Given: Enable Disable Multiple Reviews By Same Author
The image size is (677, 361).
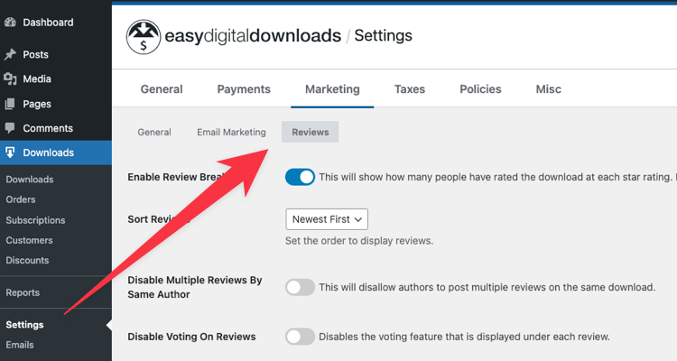Looking at the screenshot, I should [x=300, y=287].
